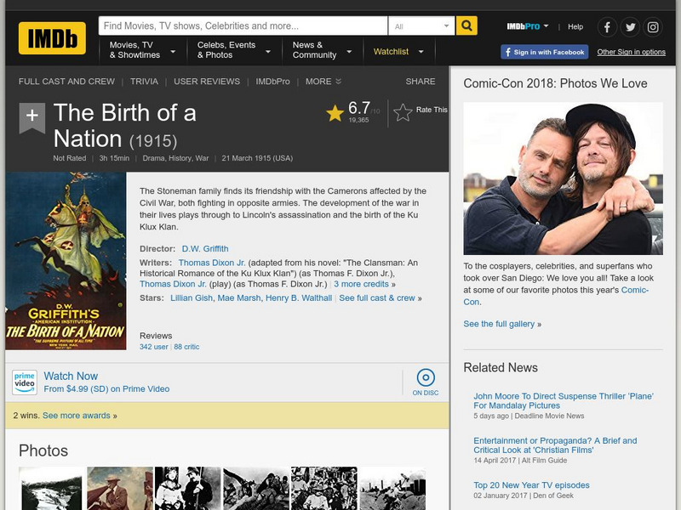Click See more awards link
Viewport: 681px width, 510px height.
pos(80,416)
